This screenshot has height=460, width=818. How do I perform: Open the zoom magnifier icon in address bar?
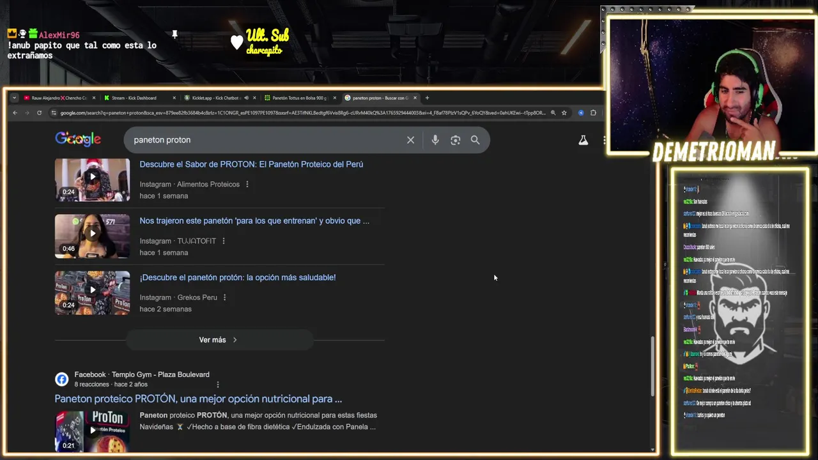pyautogui.click(x=553, y=113)
